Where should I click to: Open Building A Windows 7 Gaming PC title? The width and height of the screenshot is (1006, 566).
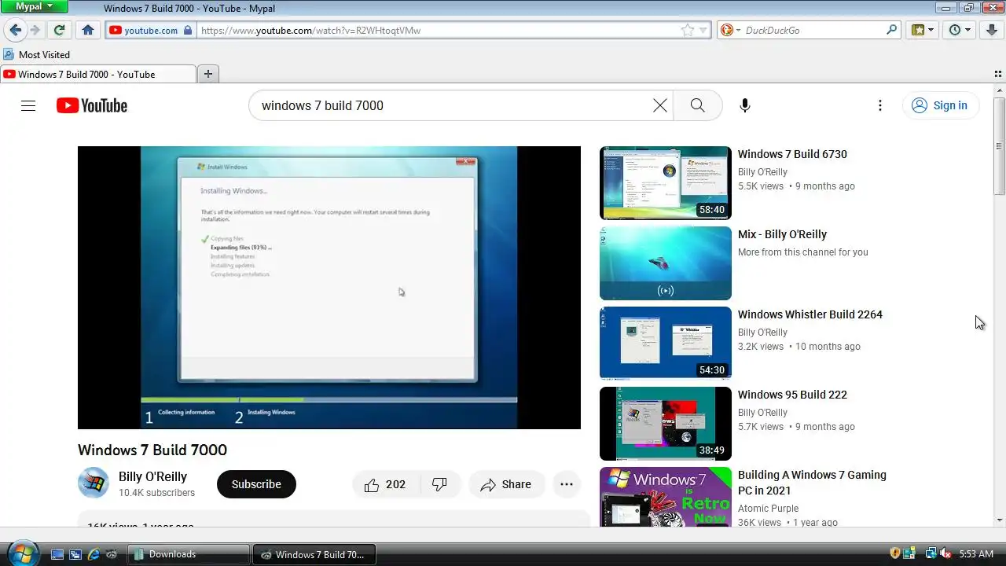pos(812,483)
